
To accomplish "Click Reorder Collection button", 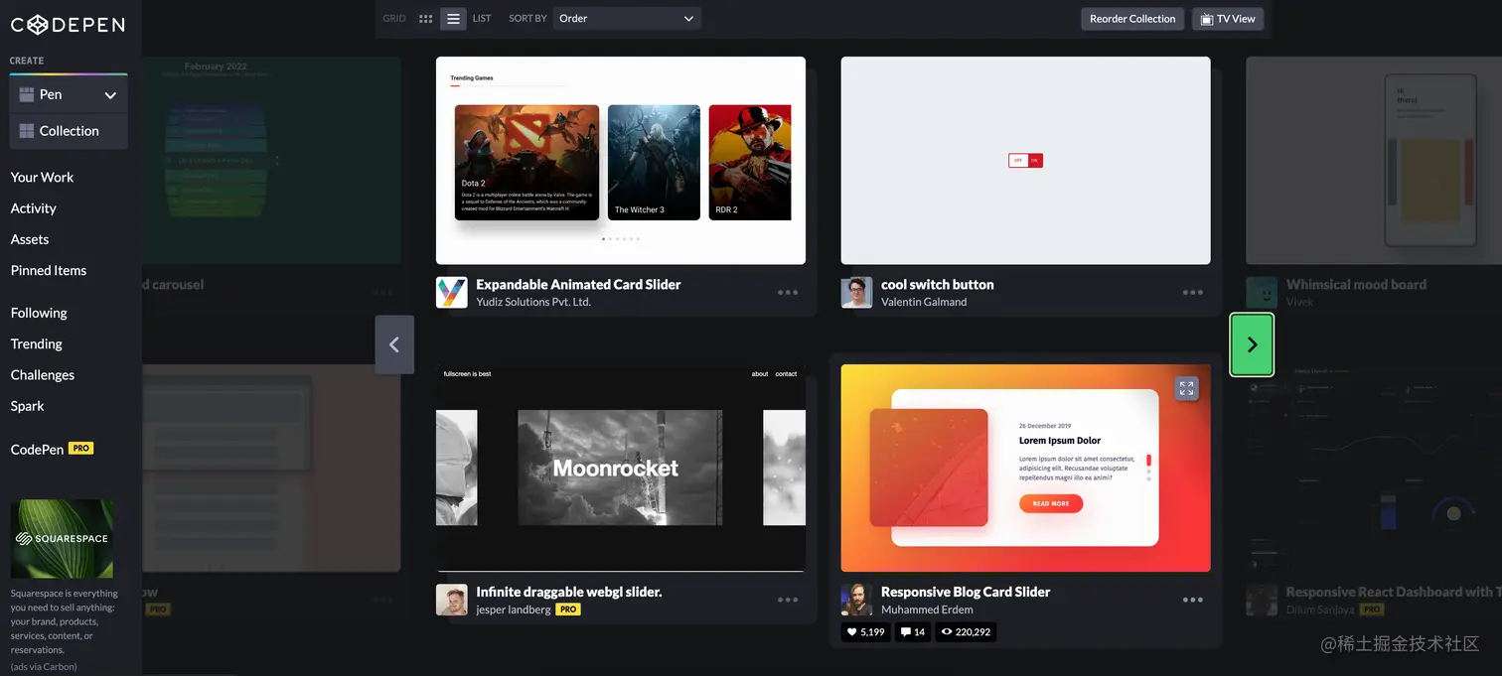I will [x=1132, y=18].
